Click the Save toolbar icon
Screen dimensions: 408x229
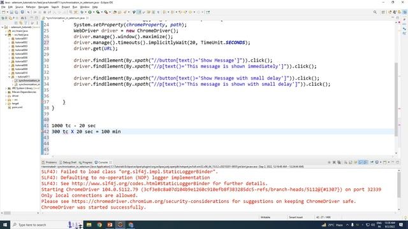tap(11, 12)
